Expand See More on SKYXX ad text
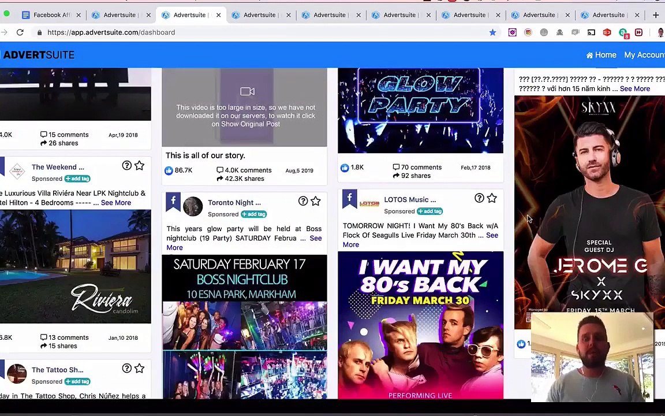665x416 pixels. [635, 89]
